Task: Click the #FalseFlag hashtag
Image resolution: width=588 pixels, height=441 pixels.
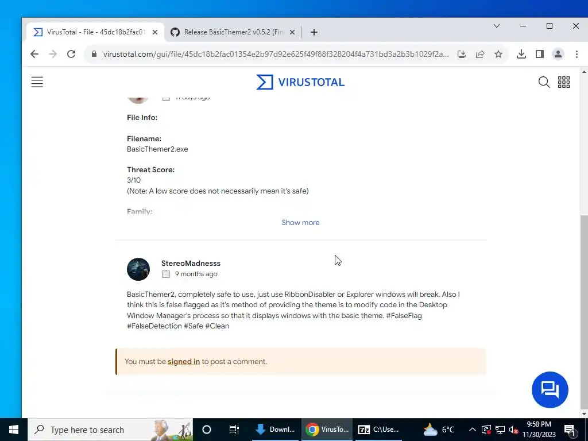Action: pos(404,315)
